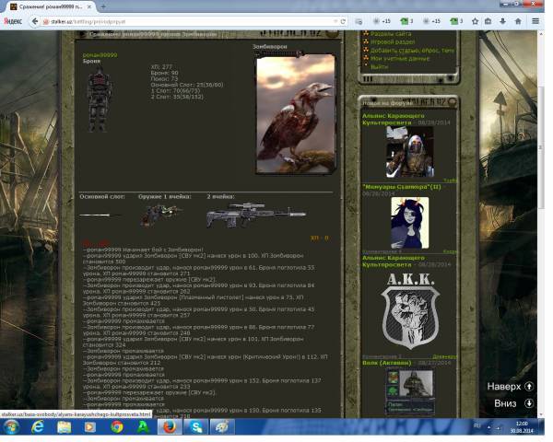
Task: Open the "Мемуары Сталкера"(II) forum post
Action: pyautogui.click(x=402, y=187)
